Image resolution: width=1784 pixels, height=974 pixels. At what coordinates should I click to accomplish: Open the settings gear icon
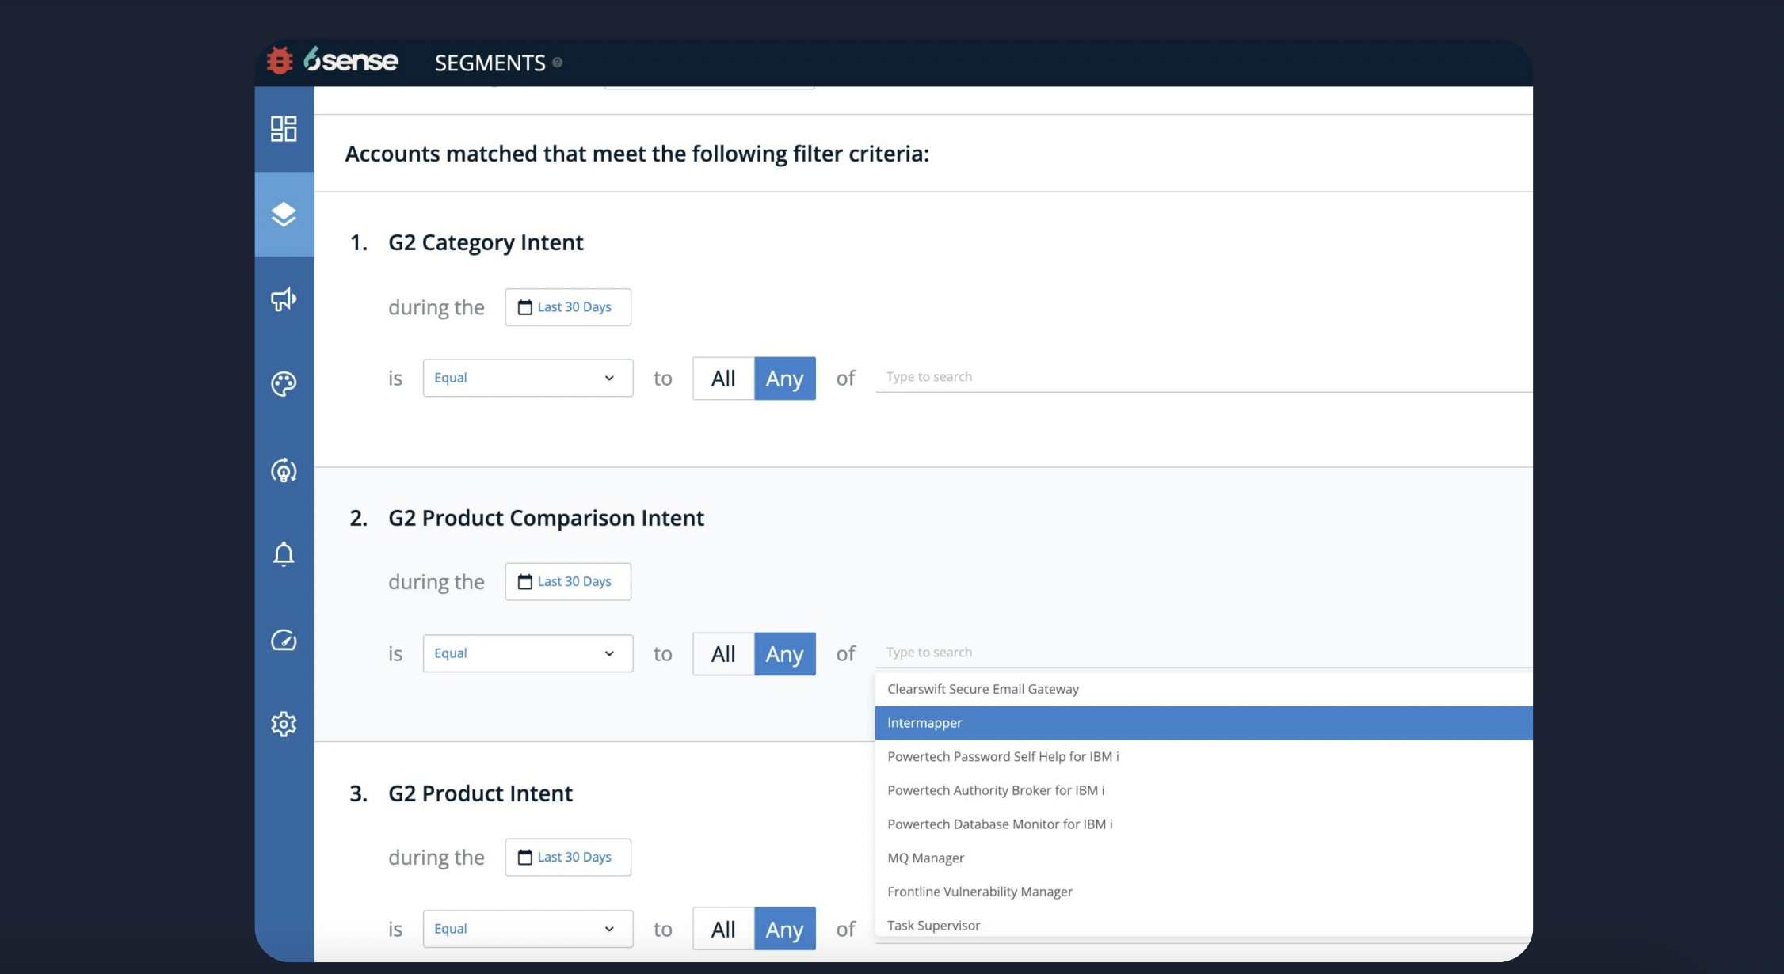click(x=284, y=724)
